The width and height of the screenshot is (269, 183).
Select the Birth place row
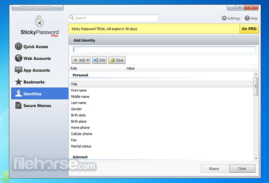point(161,121)
